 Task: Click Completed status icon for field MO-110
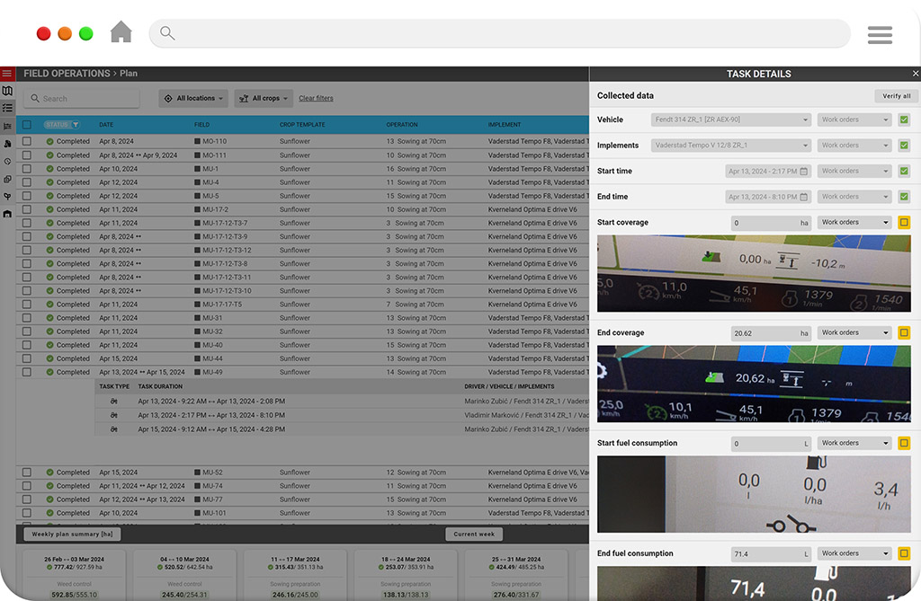50,141
